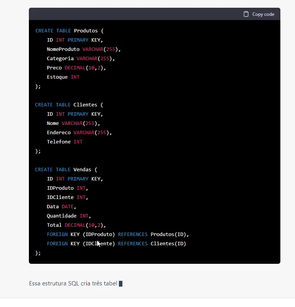
Task: Click the "Endereco VARCHAR(255)," line
Action: pyautogui.click(x=79, y=132)
